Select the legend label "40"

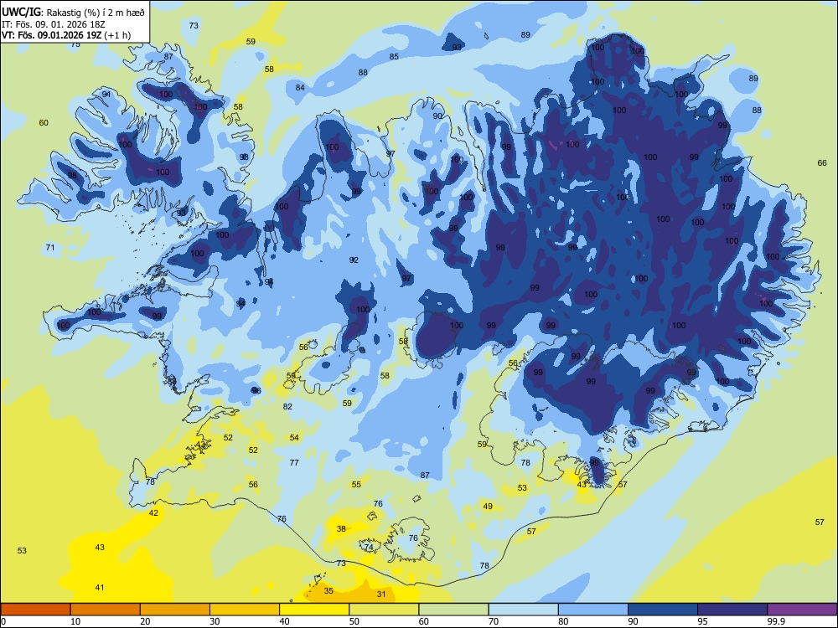click(x=284, y=621)
